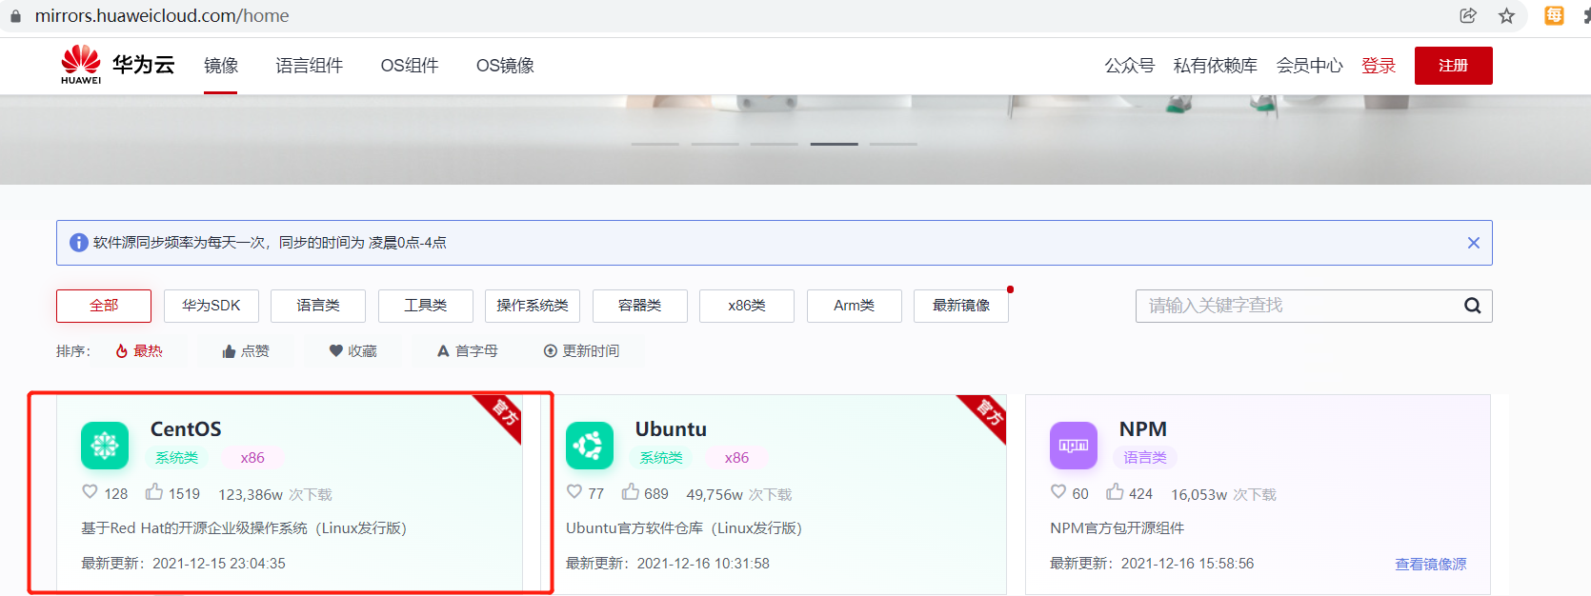The width and height of the screenshot is (1591, 596).
Task: Open the OS组件 nav tab
Action: (410, 66)
